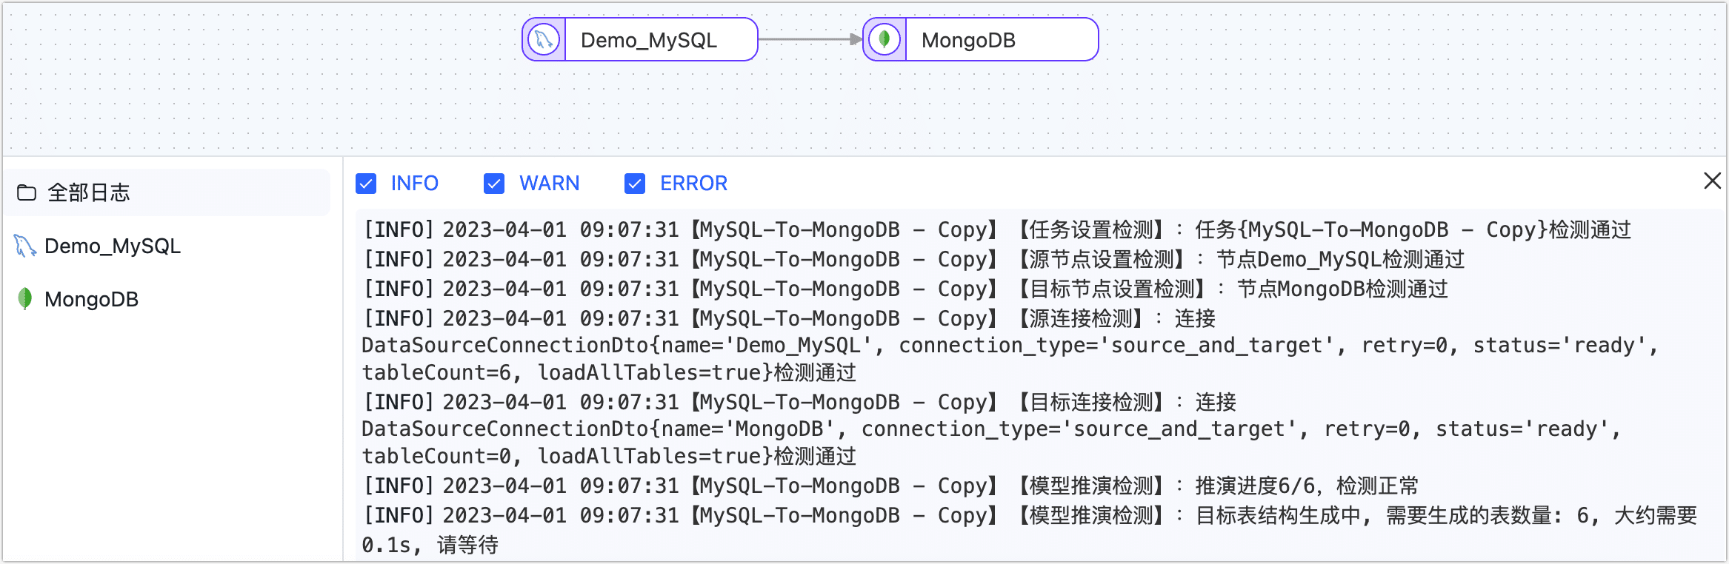Filter logs by MongoDB in the sidebar
This screenshot has width=1729, height=564.
[92, 300]
